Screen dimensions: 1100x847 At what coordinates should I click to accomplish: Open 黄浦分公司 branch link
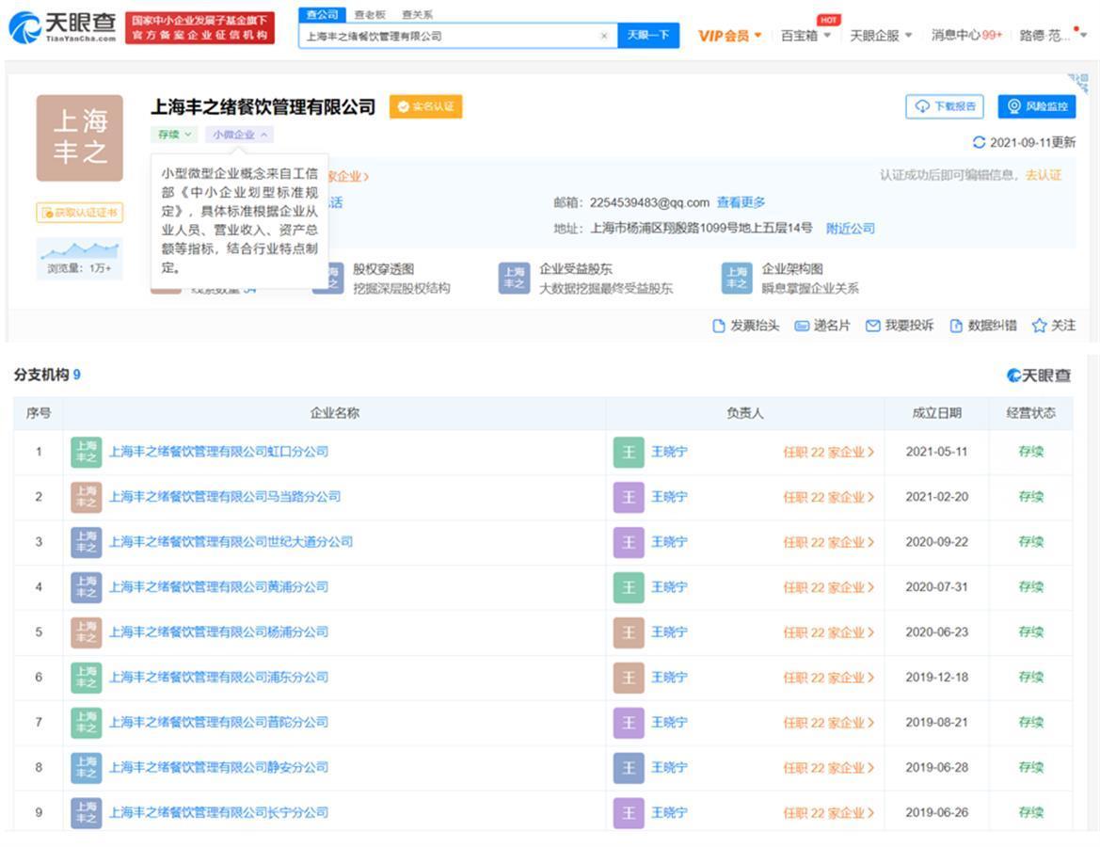[219, 586]
